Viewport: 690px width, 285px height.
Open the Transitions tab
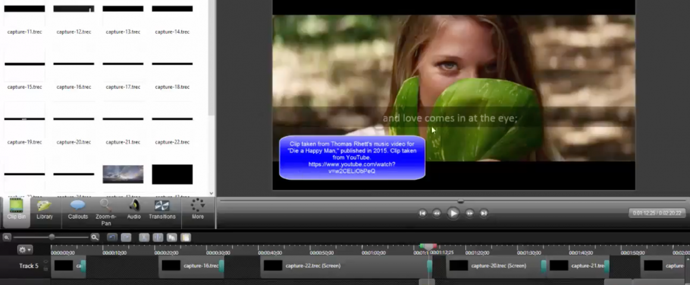162,210
